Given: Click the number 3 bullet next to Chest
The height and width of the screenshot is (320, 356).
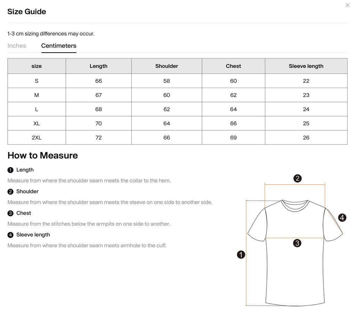Looking at the screenshot, I should (10, 213).
